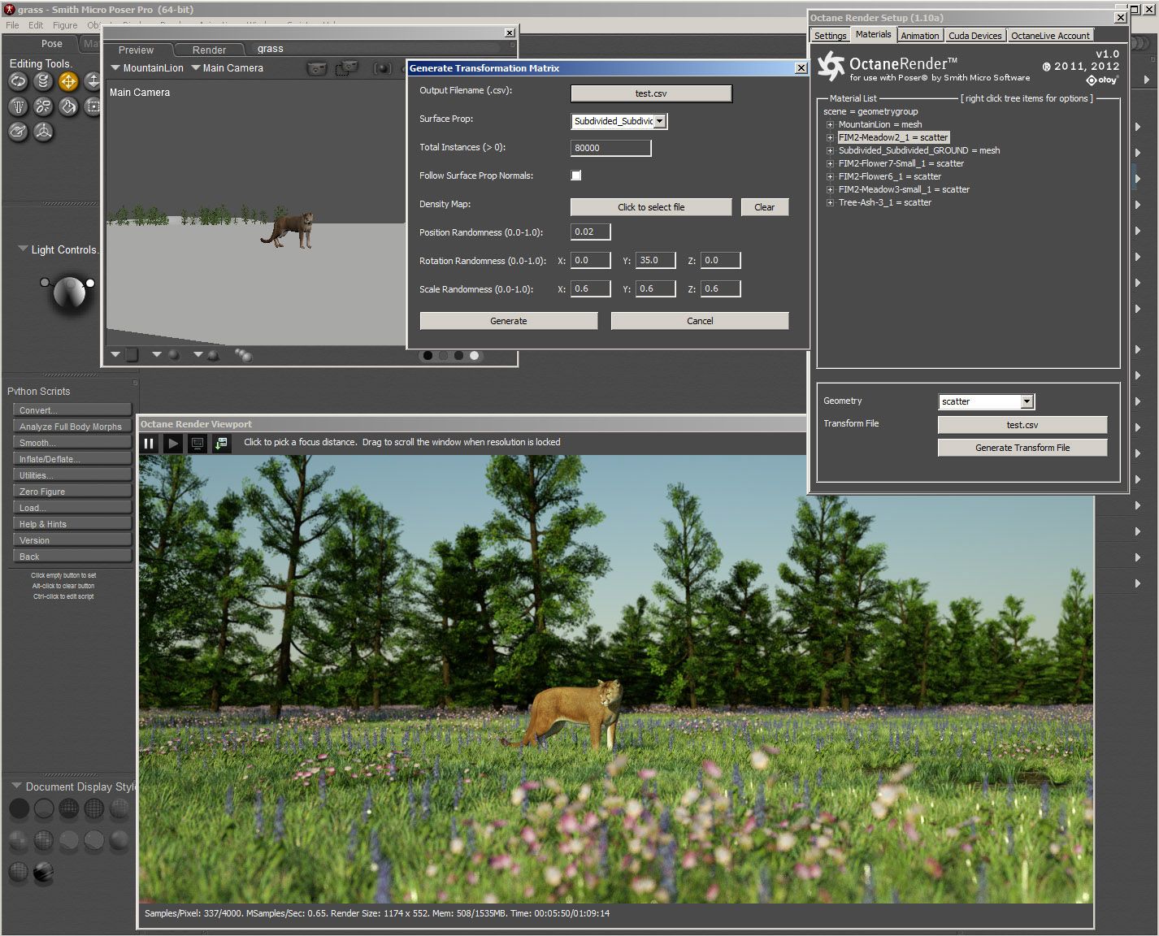
Task: Select the white light handle on the globe
Action: pos(90,283)
